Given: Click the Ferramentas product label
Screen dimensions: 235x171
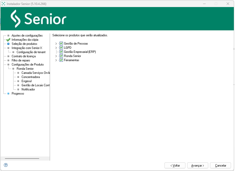Looking at the screenshot, I should point(72,60).
